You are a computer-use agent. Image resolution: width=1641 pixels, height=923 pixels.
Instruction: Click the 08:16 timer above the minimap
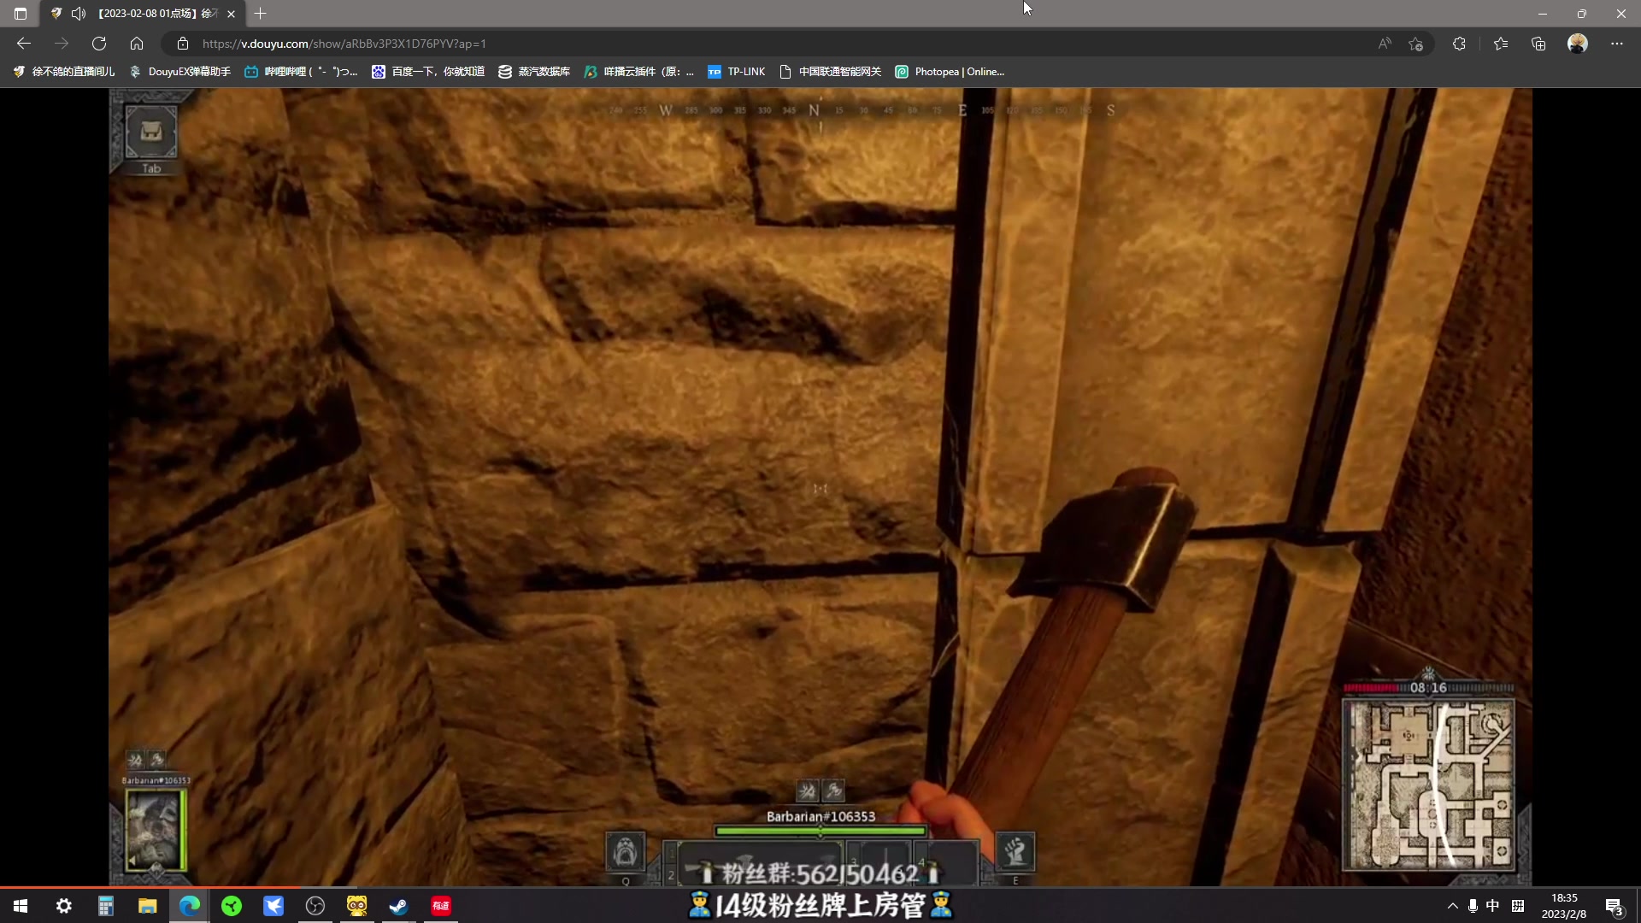click(1428, 687)
